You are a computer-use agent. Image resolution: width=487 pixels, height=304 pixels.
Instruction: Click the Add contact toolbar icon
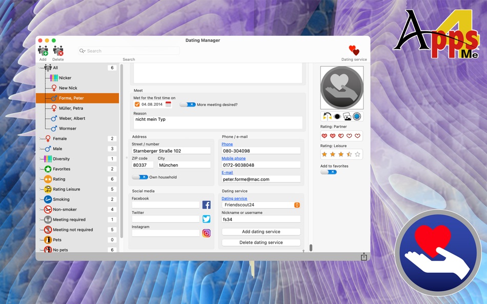(x=43, y=50)
